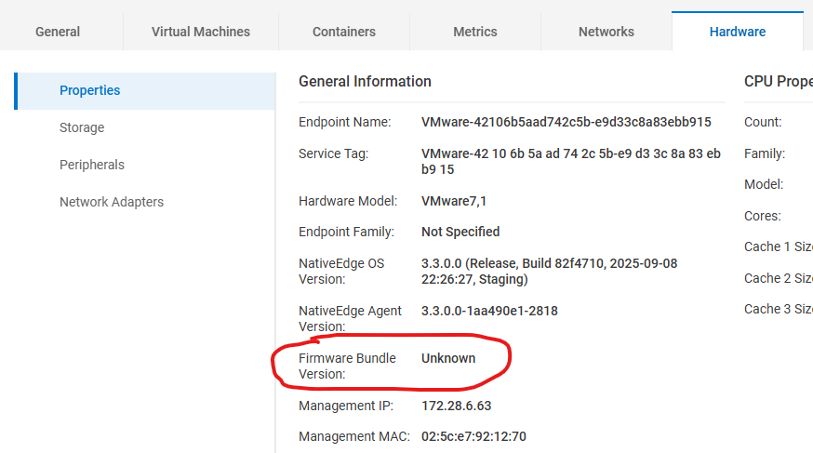Click the Management IP address 172.28.6.63
813x453 pixels.
[456, 406]
